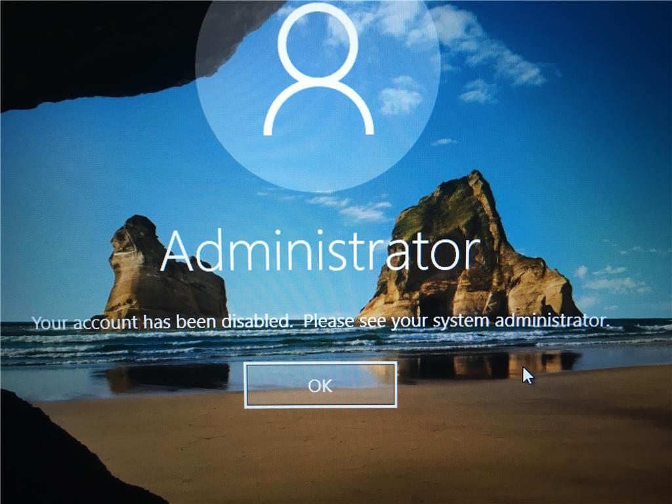Image resolution: width=672 pixels, height=504 pixels.
Task: Click the account disabled message text
Action: (x=320, y=322)
